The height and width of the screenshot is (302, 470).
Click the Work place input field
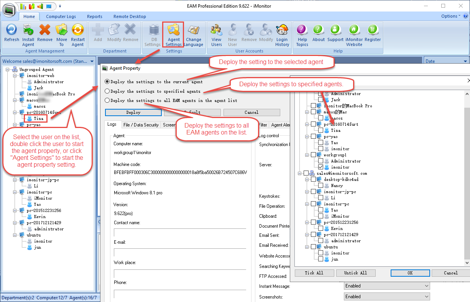(x=180, y=273)
